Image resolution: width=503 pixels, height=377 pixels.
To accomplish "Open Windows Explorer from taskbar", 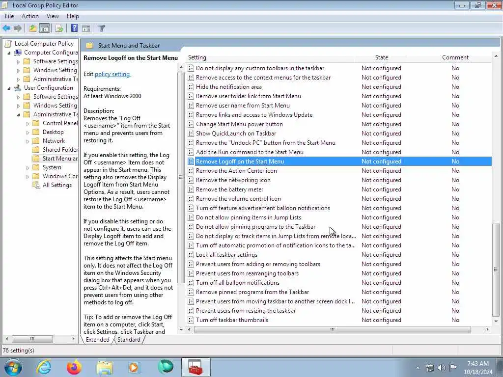I will [x=105, y=368].
